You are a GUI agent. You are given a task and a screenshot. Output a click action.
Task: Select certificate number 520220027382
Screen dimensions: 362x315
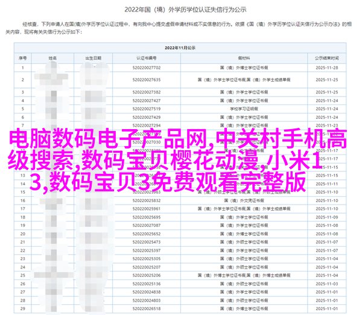[x=147, y=92]
